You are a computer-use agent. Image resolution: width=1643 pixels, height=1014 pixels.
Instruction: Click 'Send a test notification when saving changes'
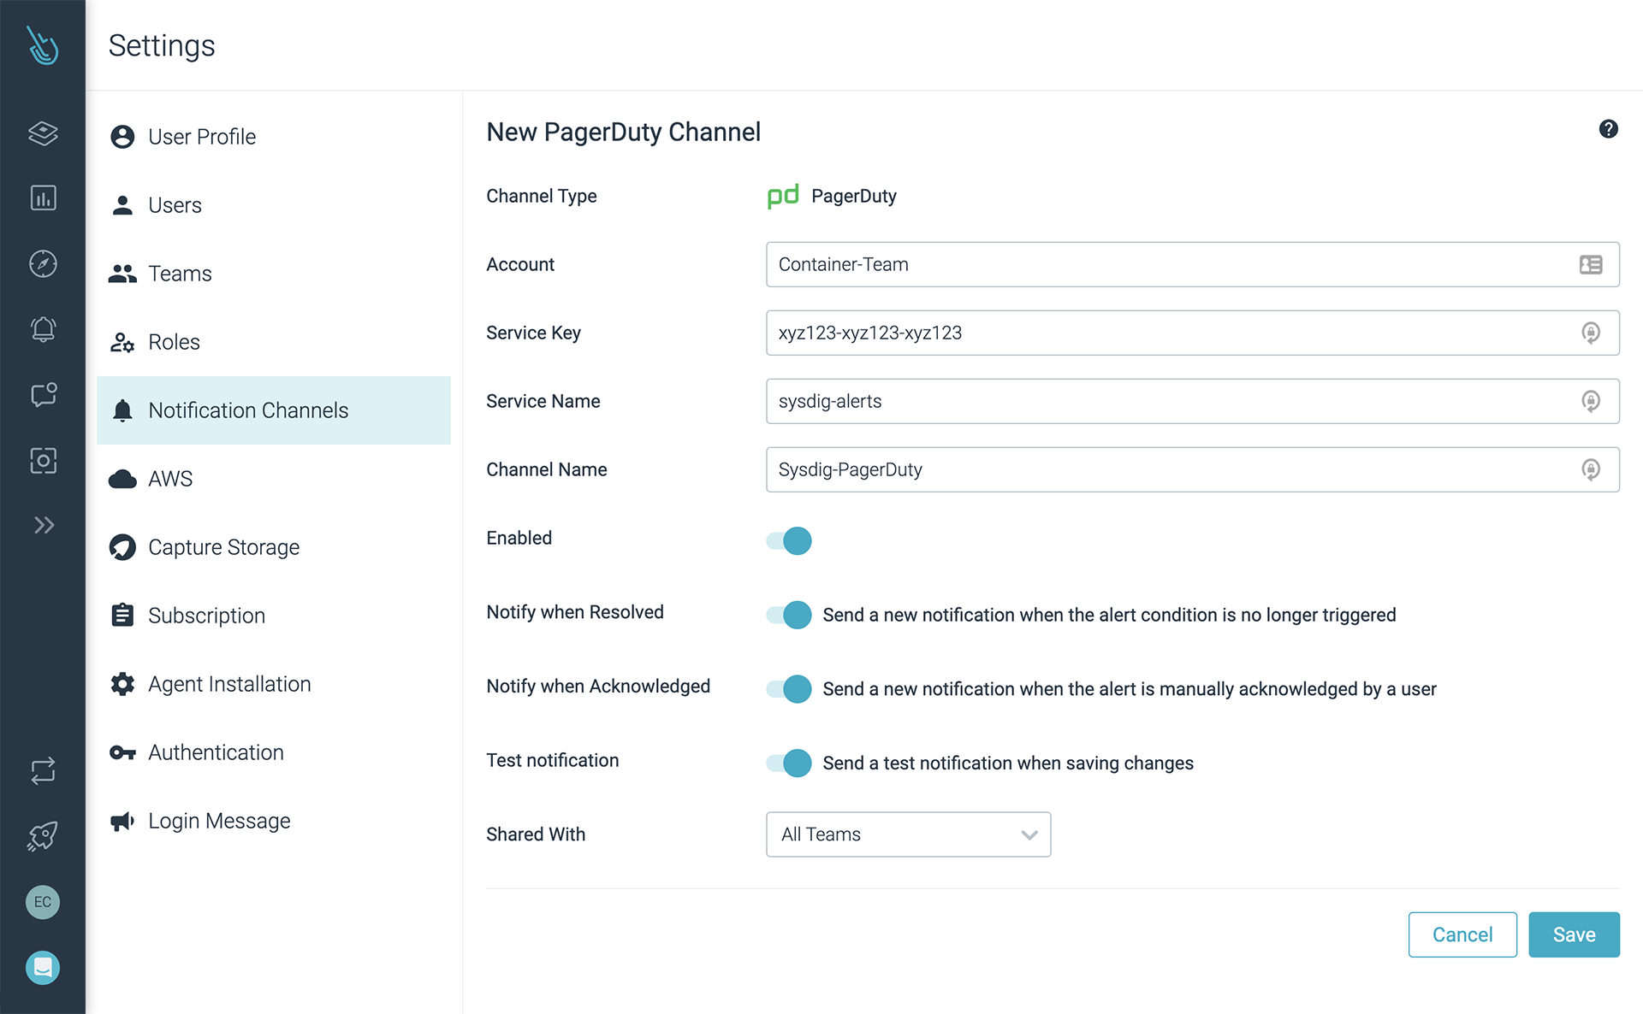coord(1008,763)
